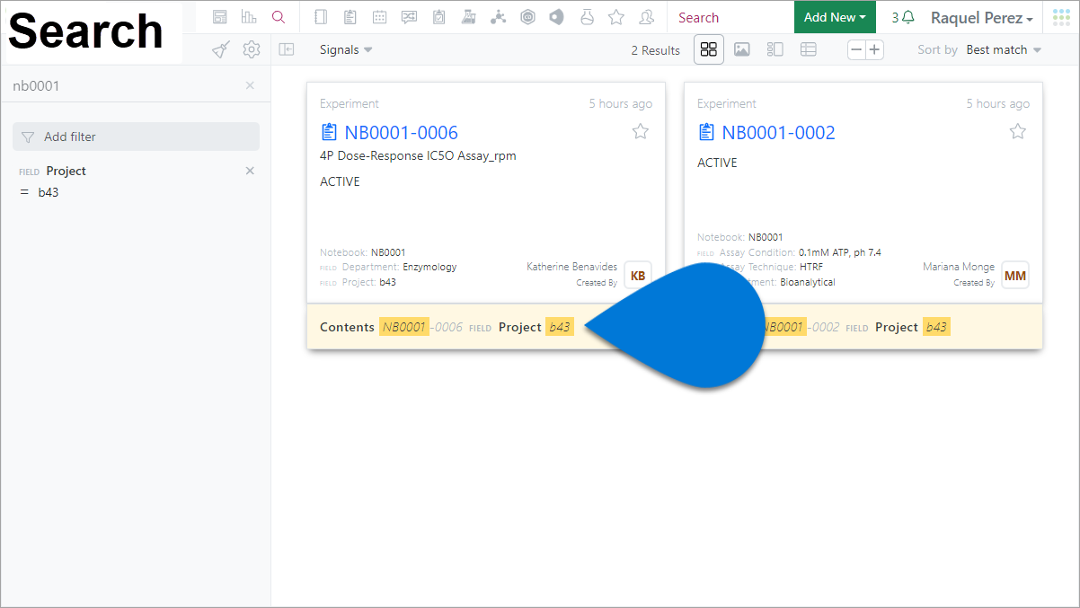
Task: Click Katherine Benavides creator name
Action: (x=571, y=267)
